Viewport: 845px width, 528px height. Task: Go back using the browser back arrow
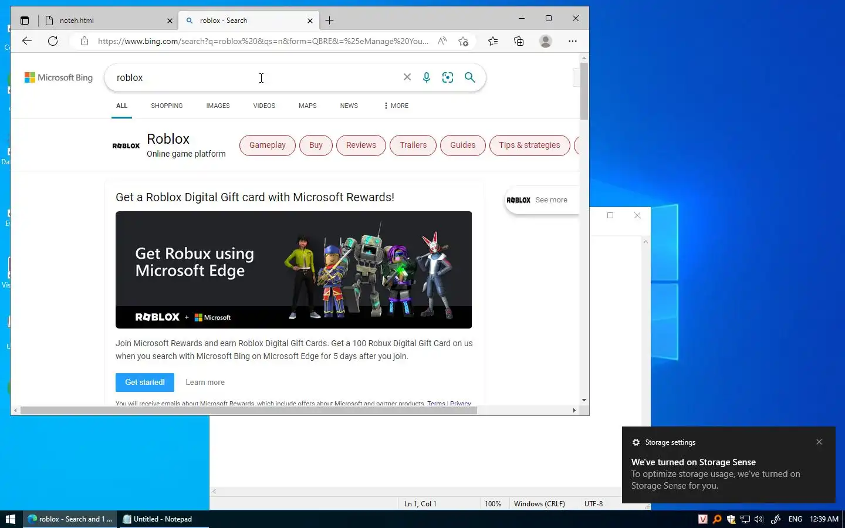(27, 41)
